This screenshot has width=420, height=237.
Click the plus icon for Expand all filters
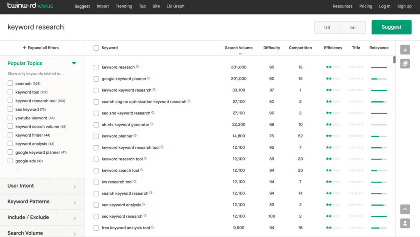click(x=24, y=48)
